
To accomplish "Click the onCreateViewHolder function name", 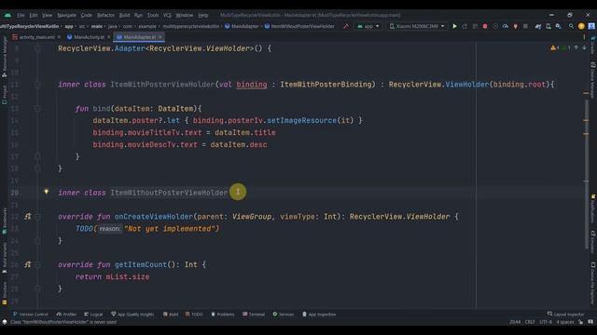I will 154,217.
